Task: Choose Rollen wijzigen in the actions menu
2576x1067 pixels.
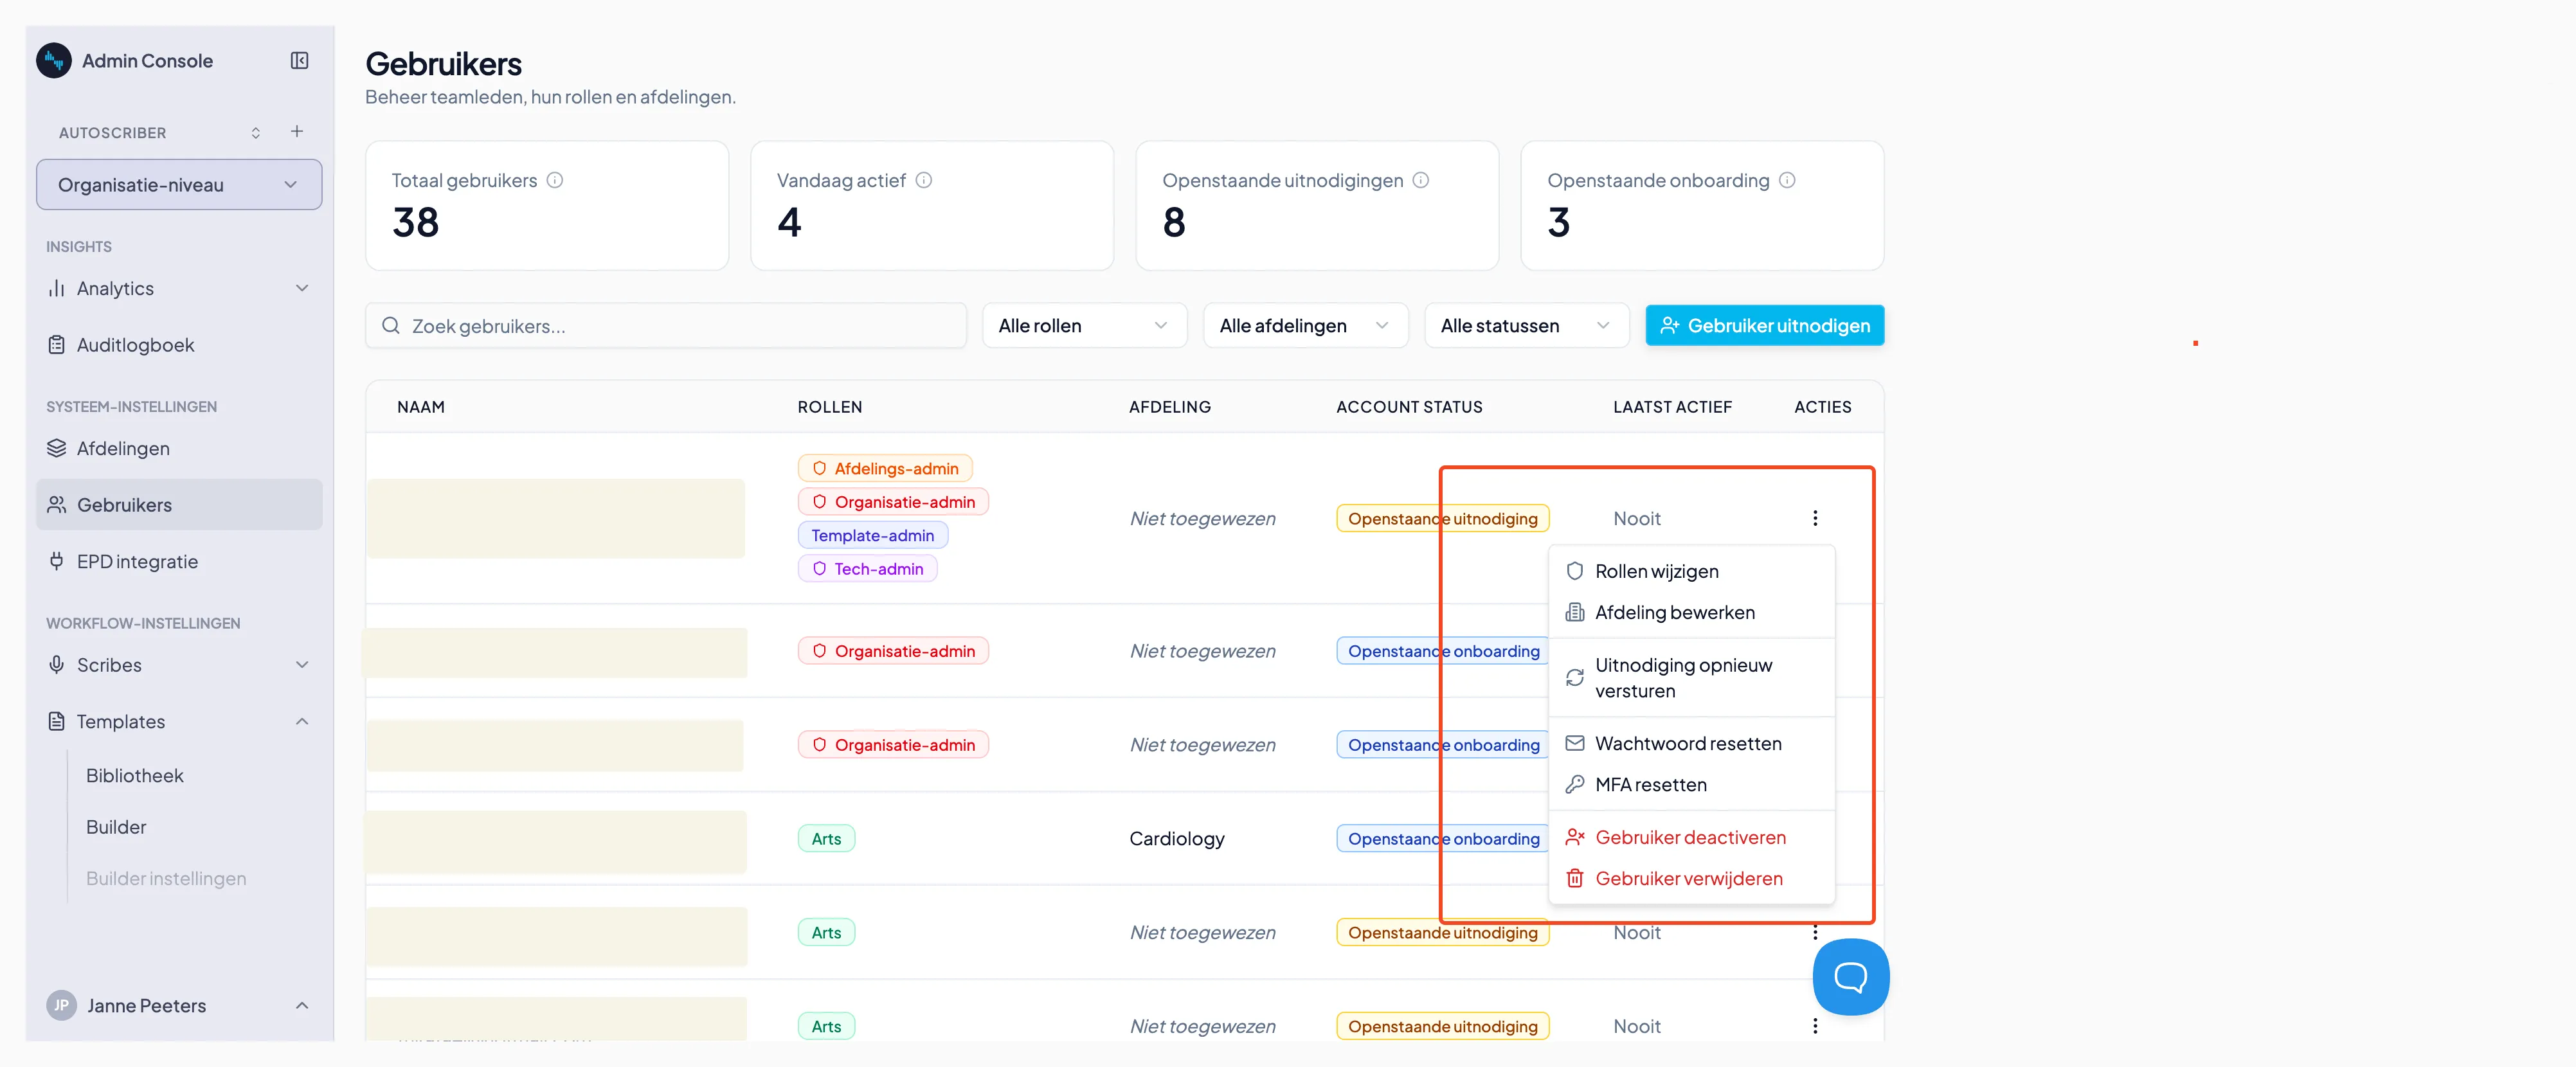Action: pyautogui.click(x=1691, y=571)
